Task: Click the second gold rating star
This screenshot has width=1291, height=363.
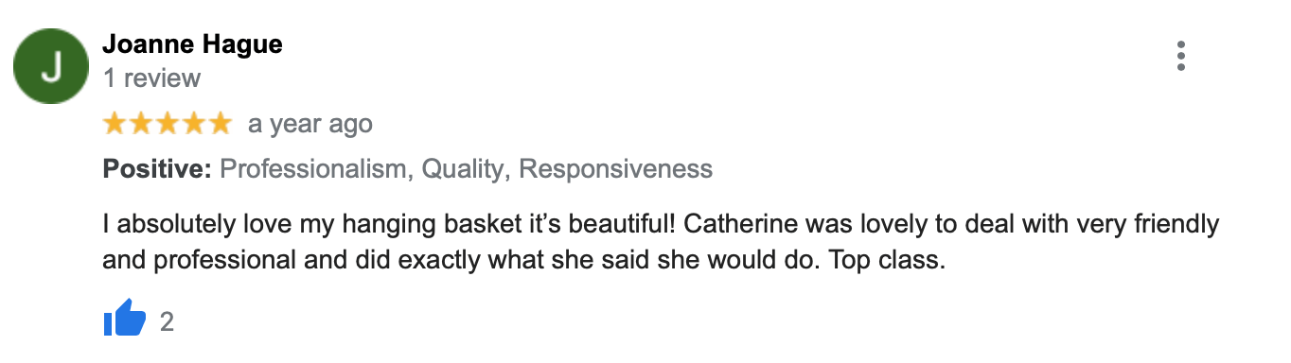Action: click(141, 123)
